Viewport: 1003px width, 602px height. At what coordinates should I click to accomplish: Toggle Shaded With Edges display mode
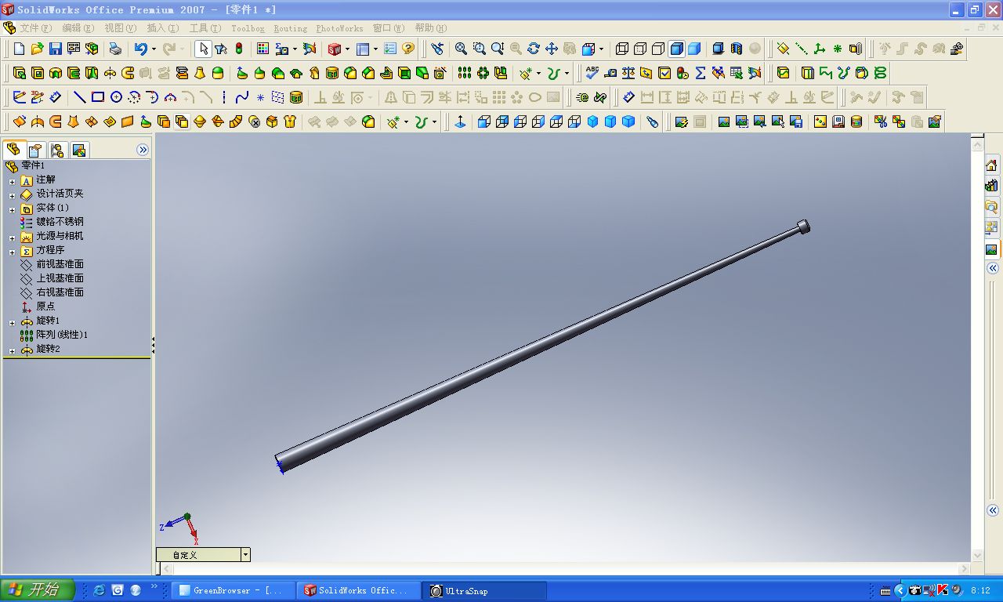point(676,49)
